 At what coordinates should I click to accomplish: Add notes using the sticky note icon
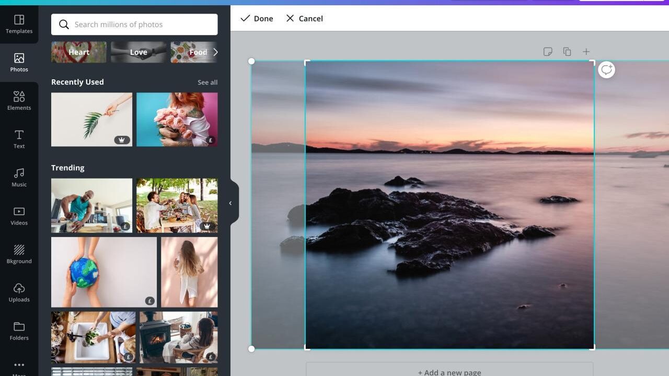(x=547, y=51)
